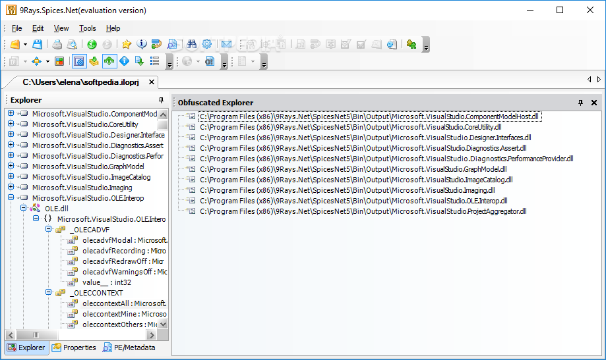Viewport: 606px width, 360px height.
Task: Click the bulleted list view icon
Action: (x=154, y=61)
